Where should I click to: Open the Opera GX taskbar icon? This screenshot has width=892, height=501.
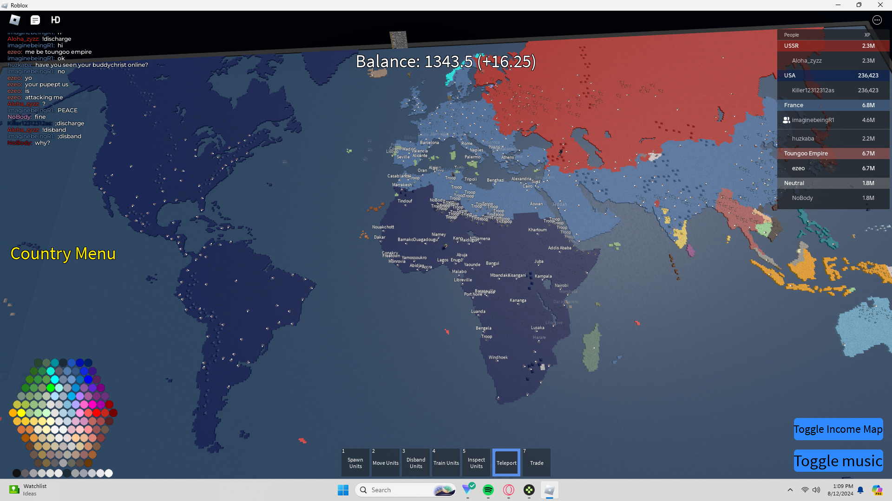pyautogui.click(x=509, y=490)
